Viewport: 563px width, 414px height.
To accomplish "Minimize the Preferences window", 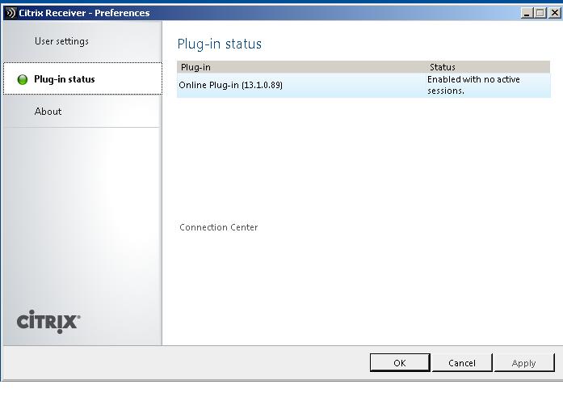I will point(527,13).
